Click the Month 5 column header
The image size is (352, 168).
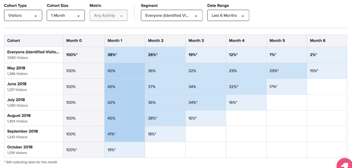(x=287, y=41)
